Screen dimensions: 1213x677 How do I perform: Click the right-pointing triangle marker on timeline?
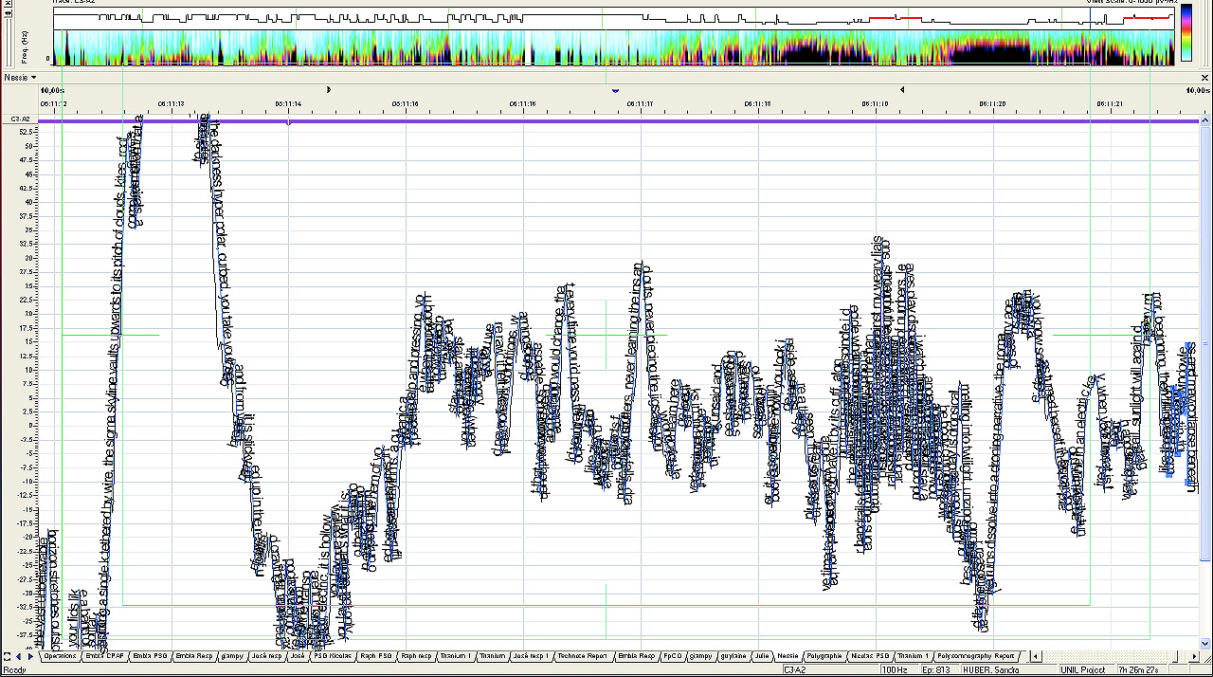click(x=329, y=89)
